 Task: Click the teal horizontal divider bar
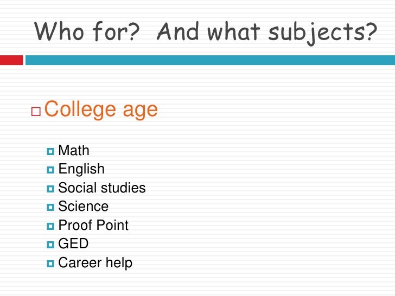[209, 59]
